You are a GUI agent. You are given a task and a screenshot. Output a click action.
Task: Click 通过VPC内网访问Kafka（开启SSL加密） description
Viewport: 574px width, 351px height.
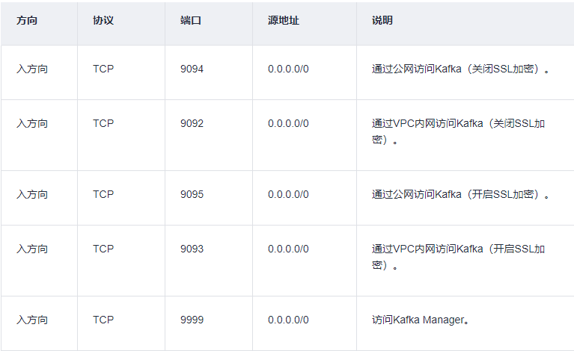coord(458,257)
